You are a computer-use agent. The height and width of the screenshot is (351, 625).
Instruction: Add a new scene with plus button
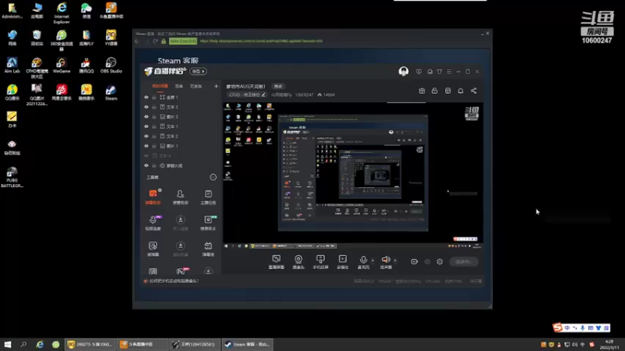(x=216, y=86)
